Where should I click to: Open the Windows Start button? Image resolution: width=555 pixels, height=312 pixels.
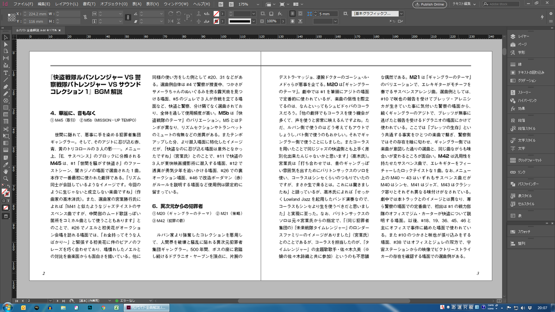point(8,307)
